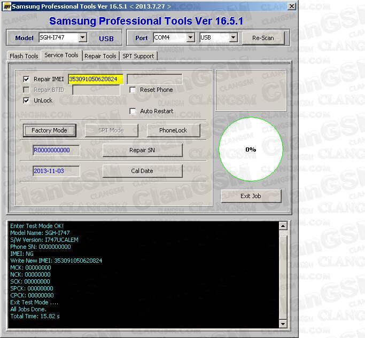Click the log scrollbar up arrow

pyautogui.click(x=283, y=226)
